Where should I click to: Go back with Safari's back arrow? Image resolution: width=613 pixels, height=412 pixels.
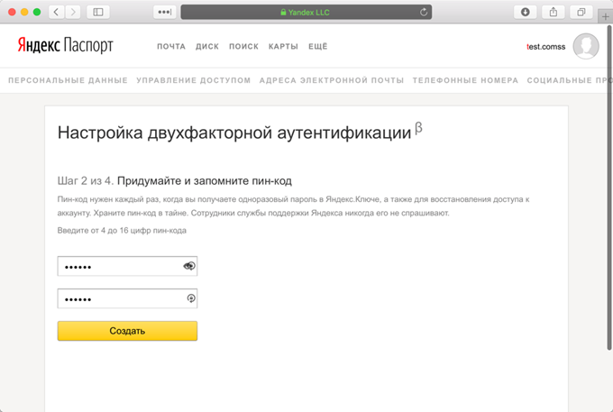(56, 12)
